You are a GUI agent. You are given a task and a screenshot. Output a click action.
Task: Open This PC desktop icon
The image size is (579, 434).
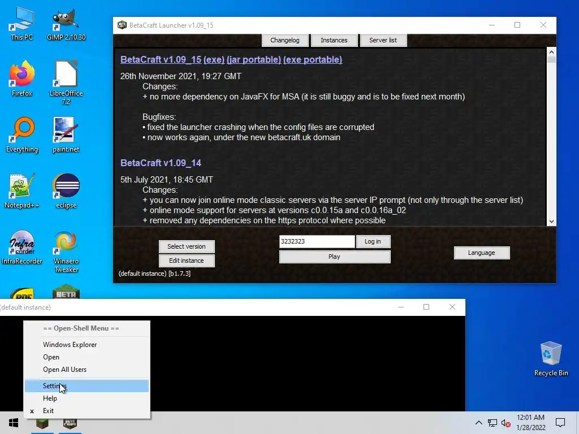point(22,24)
